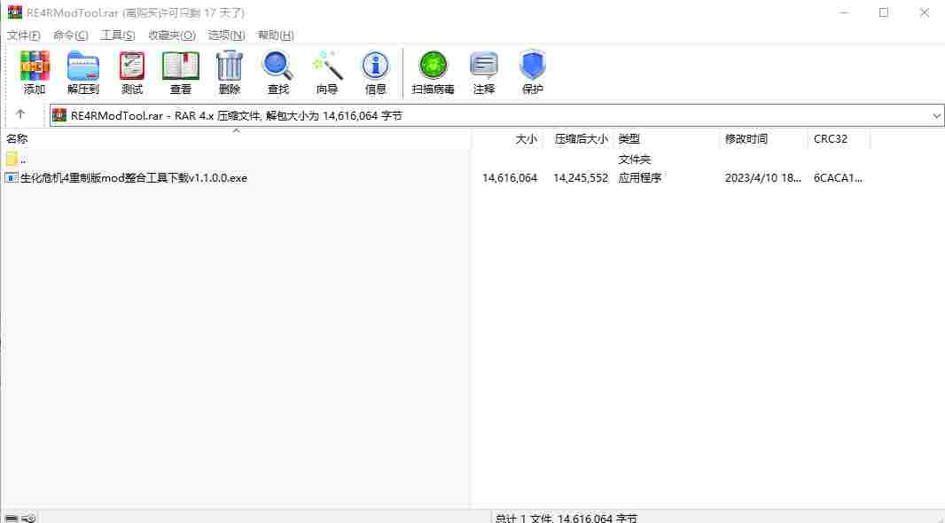
Task: Sort by Type (类型) column header
Action: (629, 138)
